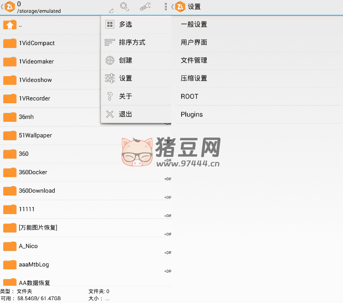Click the 可用 58.54GB/ 61.47GB status

30,298
